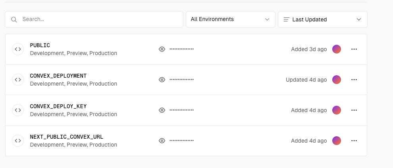The image size is (393, 168).
Task: Click the code icon beside PUBLIC variable
Action: click(x=18, y=49)
